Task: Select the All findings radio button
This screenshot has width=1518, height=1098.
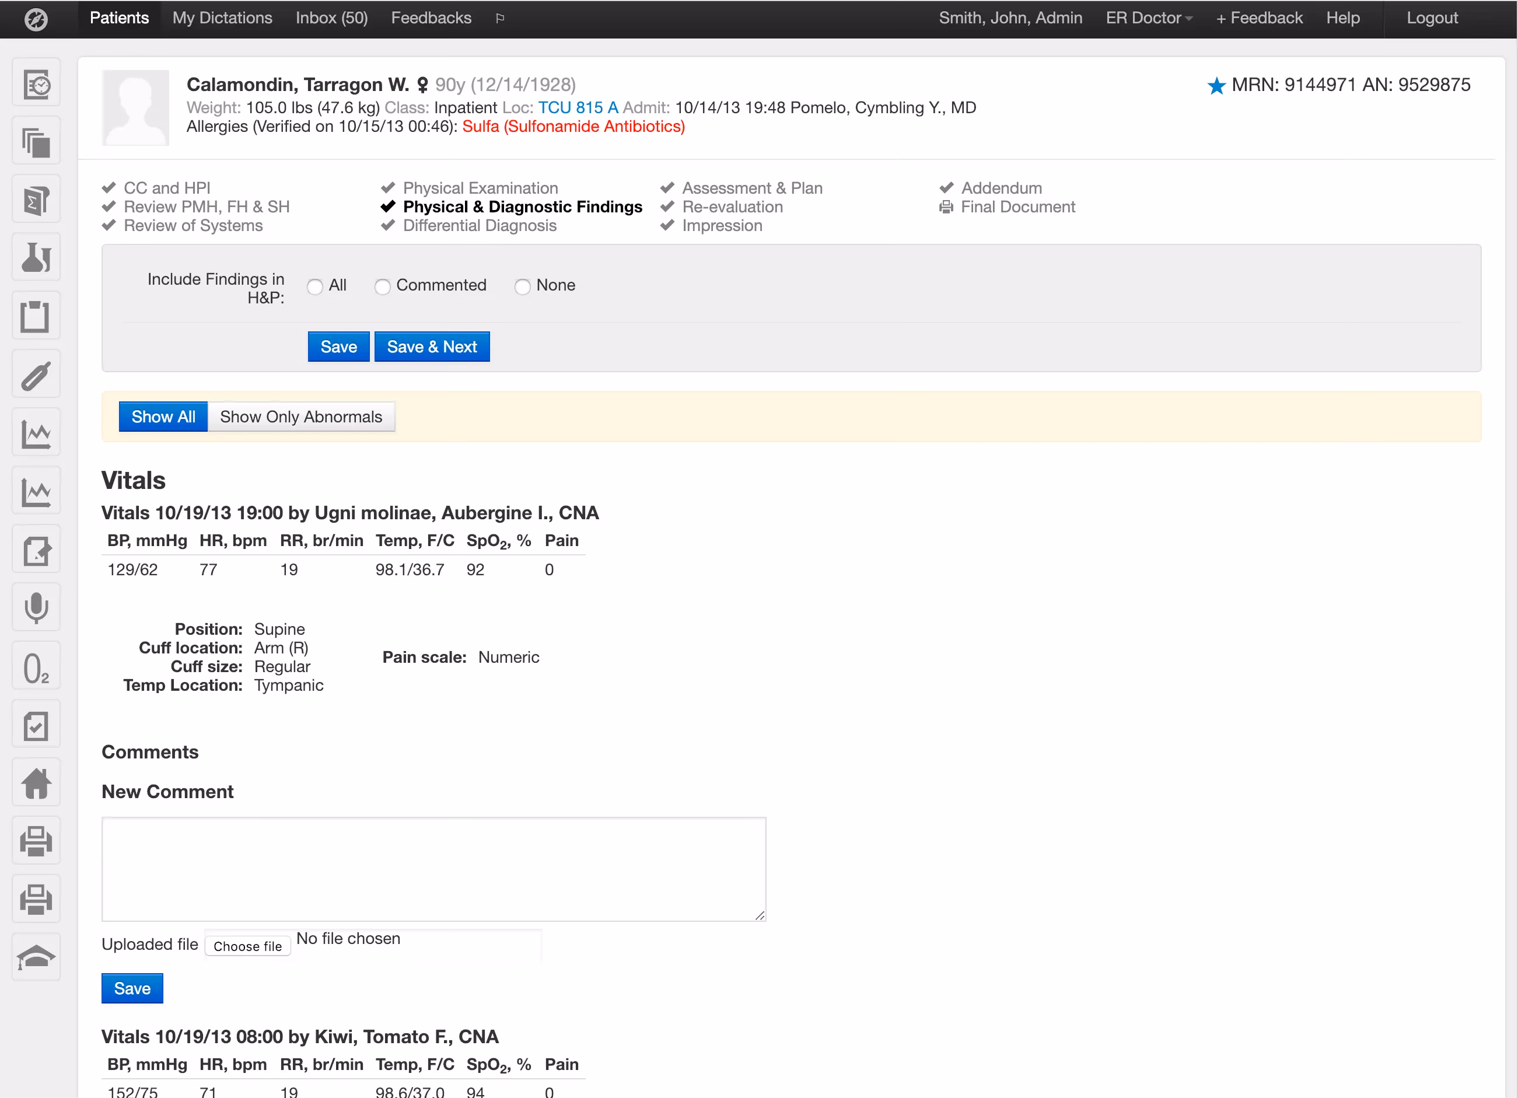Action: [x=314, y=286]
